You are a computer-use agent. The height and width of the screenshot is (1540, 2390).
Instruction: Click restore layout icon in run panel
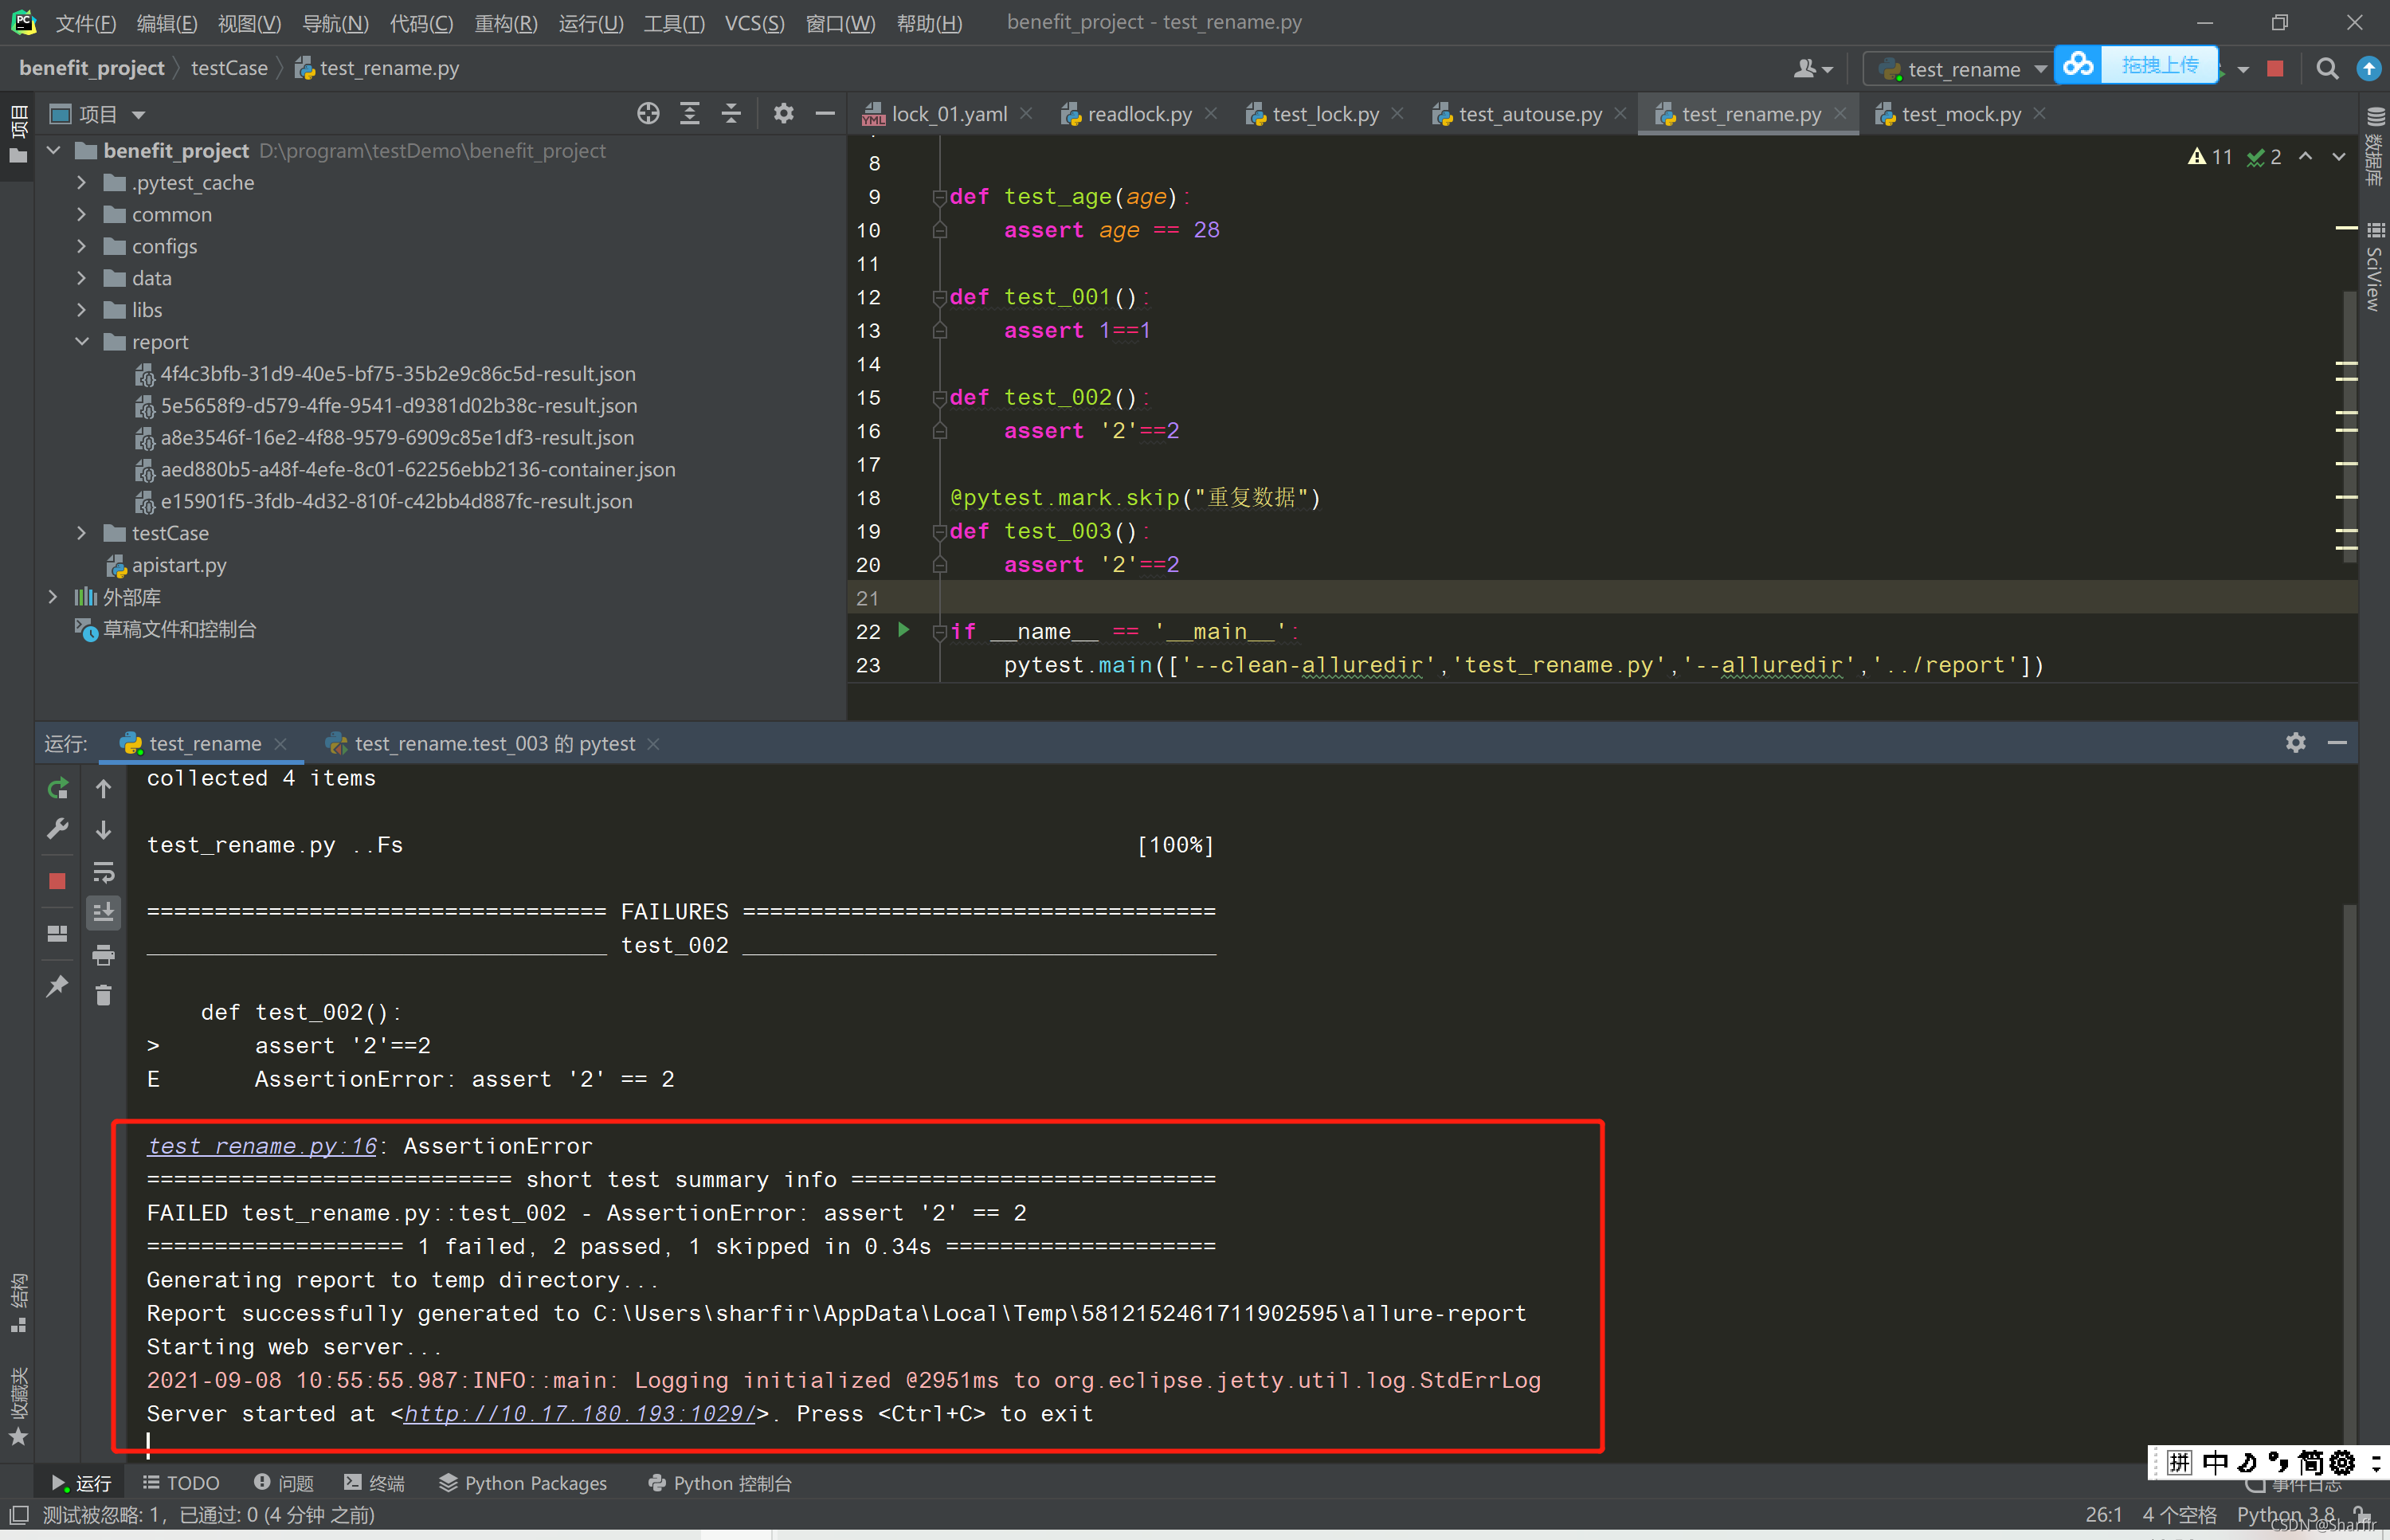pos(58,933)
